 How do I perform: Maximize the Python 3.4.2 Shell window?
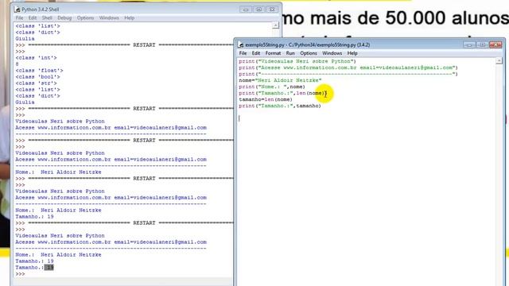tap(258, 10)
